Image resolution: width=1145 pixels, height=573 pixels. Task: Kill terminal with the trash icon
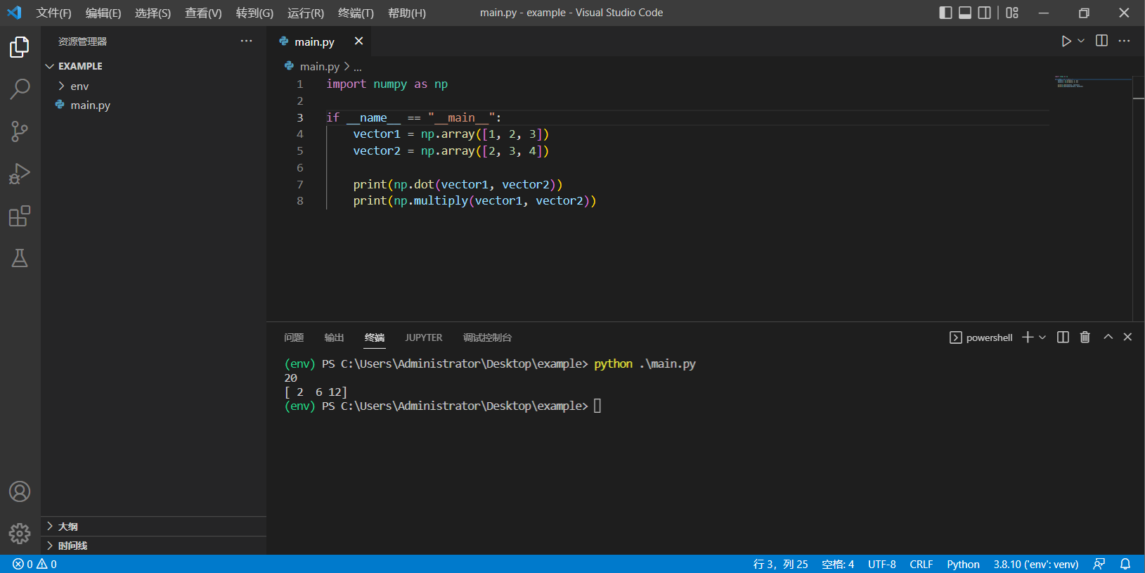click(x=1085, y=337)
